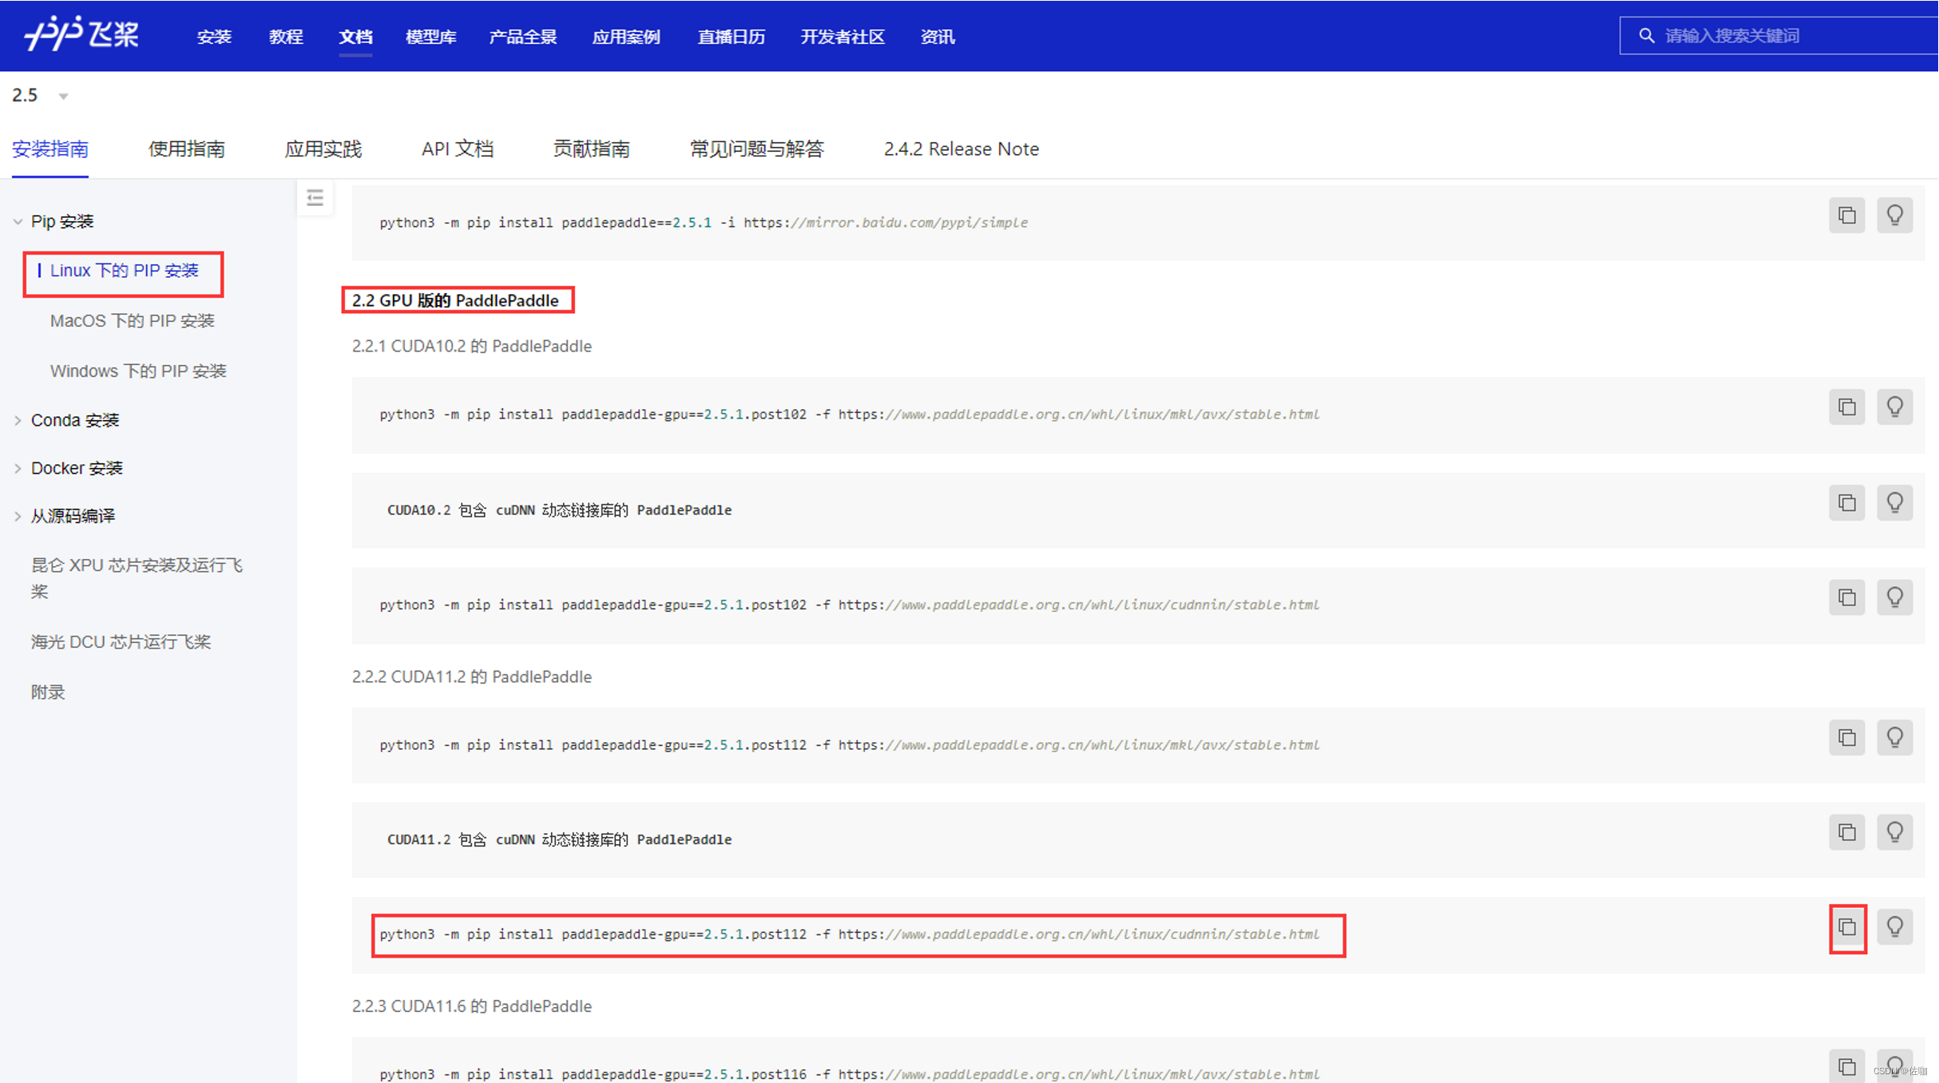Click the 2.2.3 CUDA11.6 的 PaddlePaddle heading

[471, 1006]
